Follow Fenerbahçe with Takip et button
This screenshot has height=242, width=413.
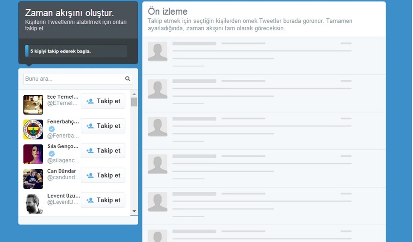click(x=103, y=126)
